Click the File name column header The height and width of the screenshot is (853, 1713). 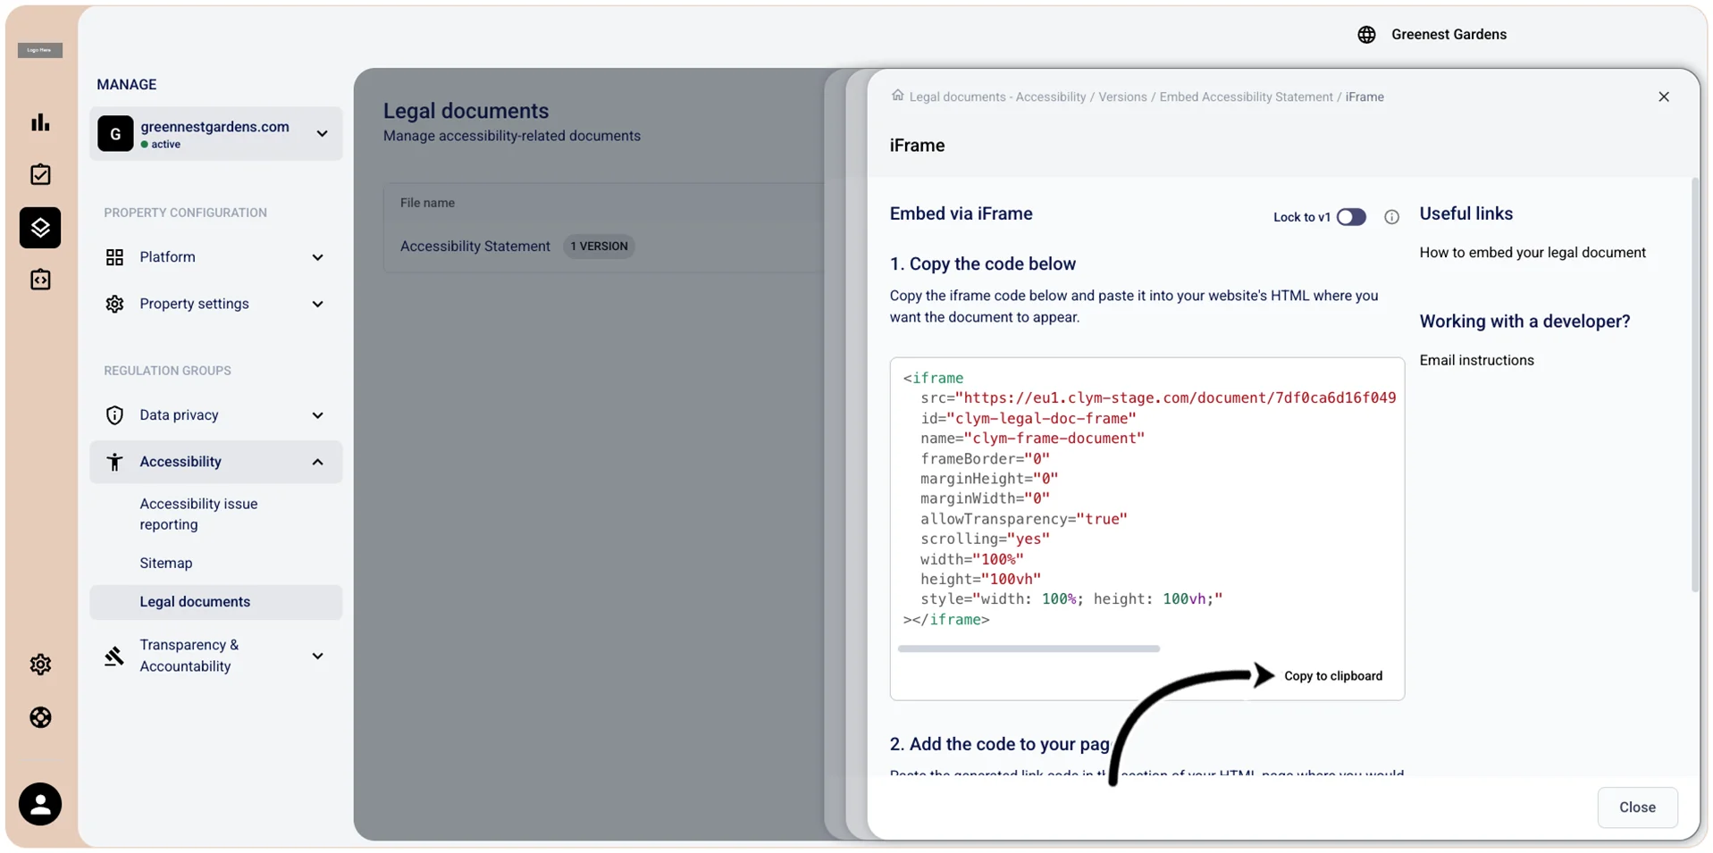(x=427, y=203)
